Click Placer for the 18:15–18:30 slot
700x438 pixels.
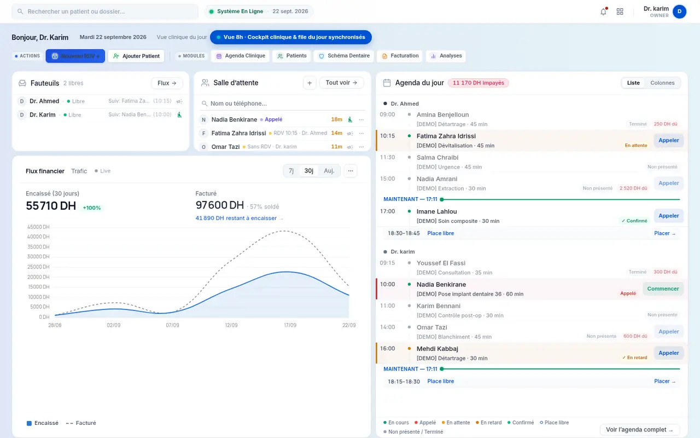(665, 381)
